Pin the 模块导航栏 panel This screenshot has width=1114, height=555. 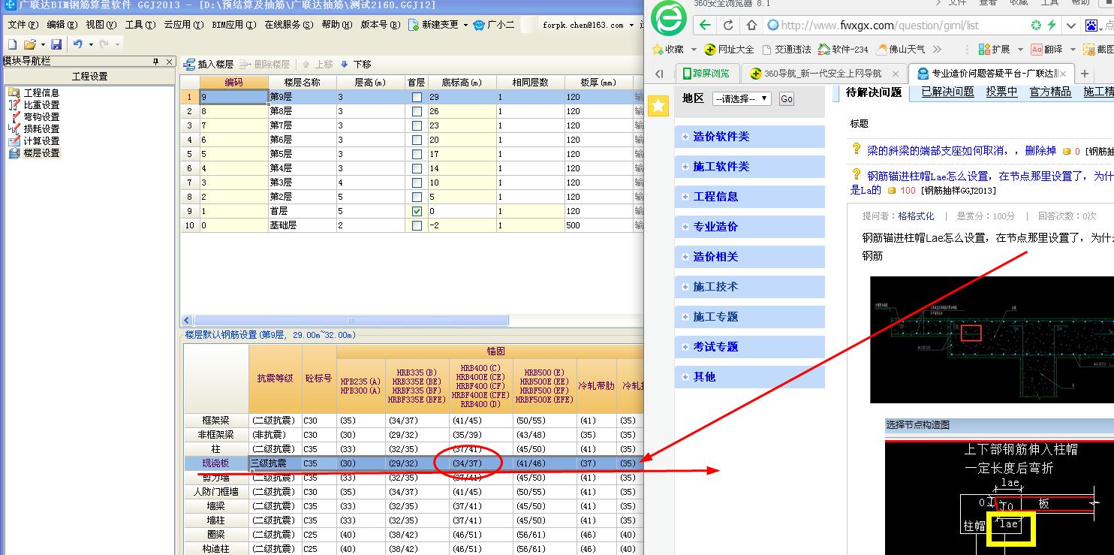(156, 62)
